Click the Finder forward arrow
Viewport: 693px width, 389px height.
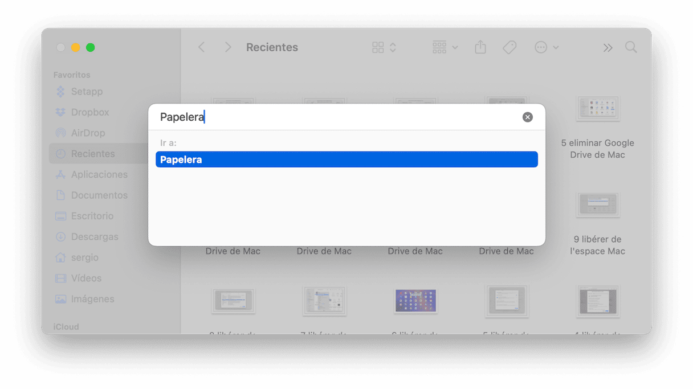point(227,47)
